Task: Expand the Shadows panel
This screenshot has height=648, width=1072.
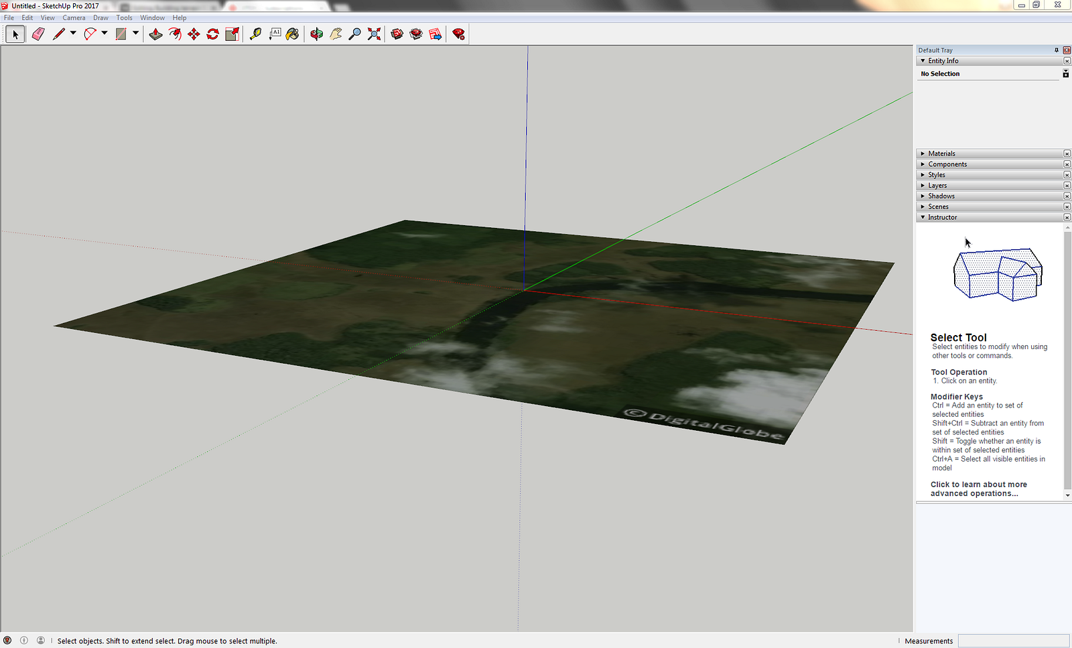Action: click(x=923, y=196)
